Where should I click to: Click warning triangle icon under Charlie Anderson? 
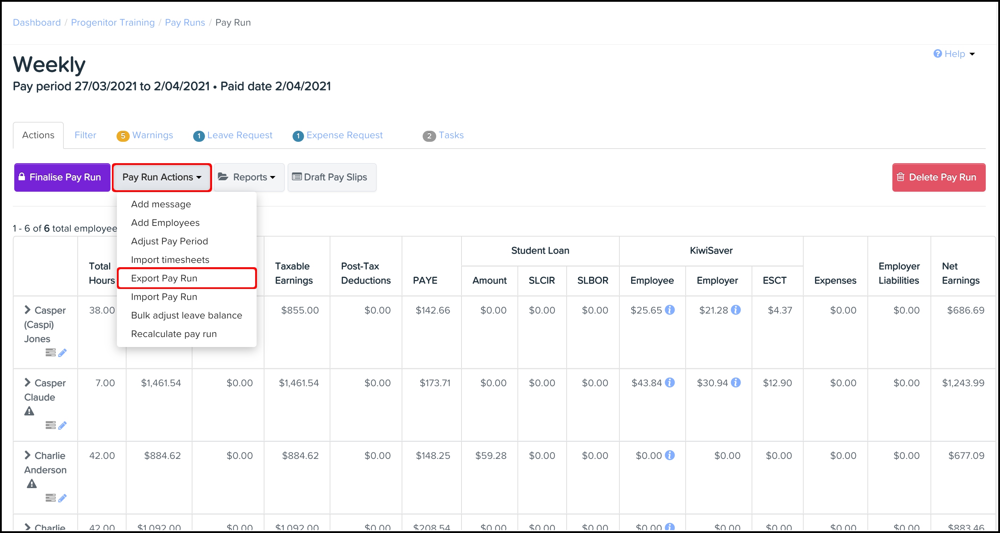[32, 484]
